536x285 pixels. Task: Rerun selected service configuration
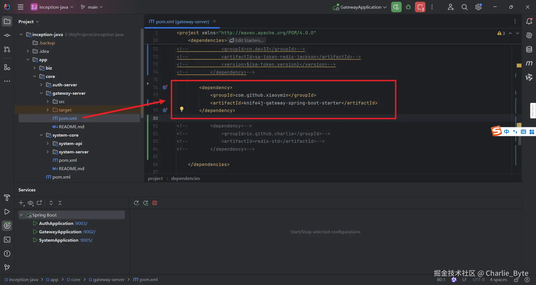[137, 203]
